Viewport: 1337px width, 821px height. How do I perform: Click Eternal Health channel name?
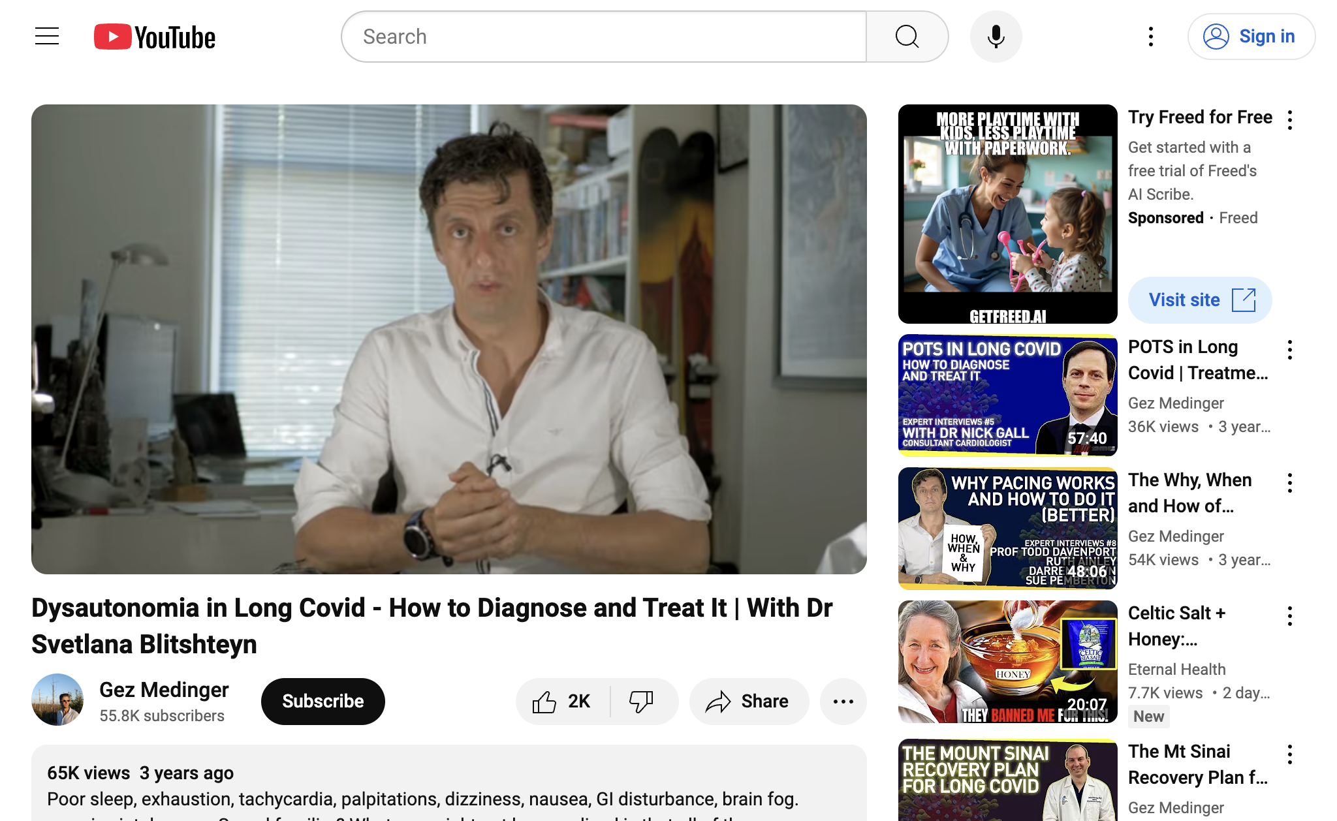pyautogui.click(x=1176, y=669)
